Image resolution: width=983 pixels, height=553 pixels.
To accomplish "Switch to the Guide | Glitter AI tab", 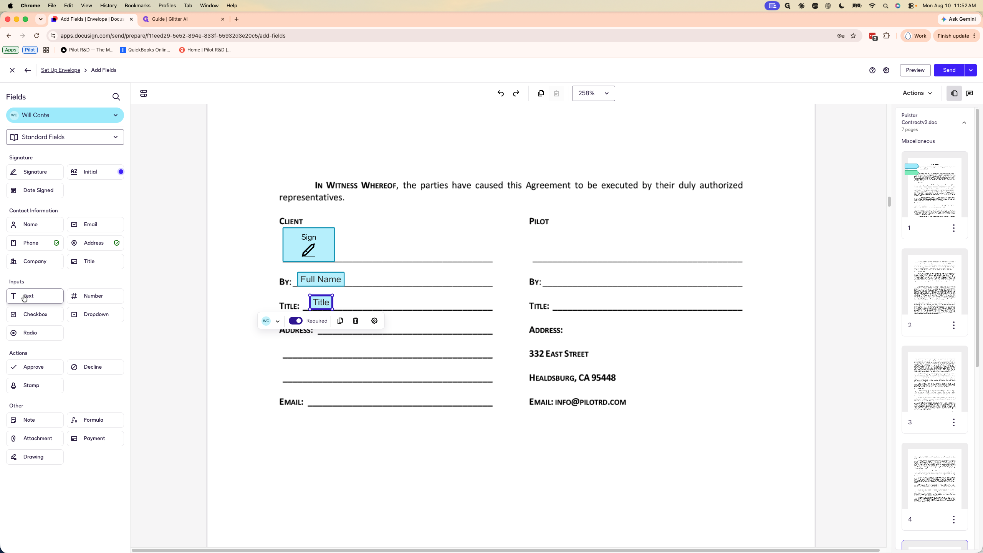I will click(184, 19).
